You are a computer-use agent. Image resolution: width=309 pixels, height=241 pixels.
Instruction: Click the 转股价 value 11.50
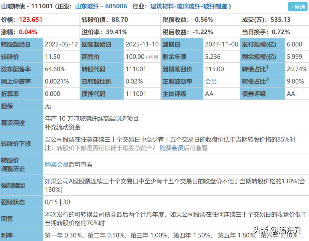click(52, 57)
